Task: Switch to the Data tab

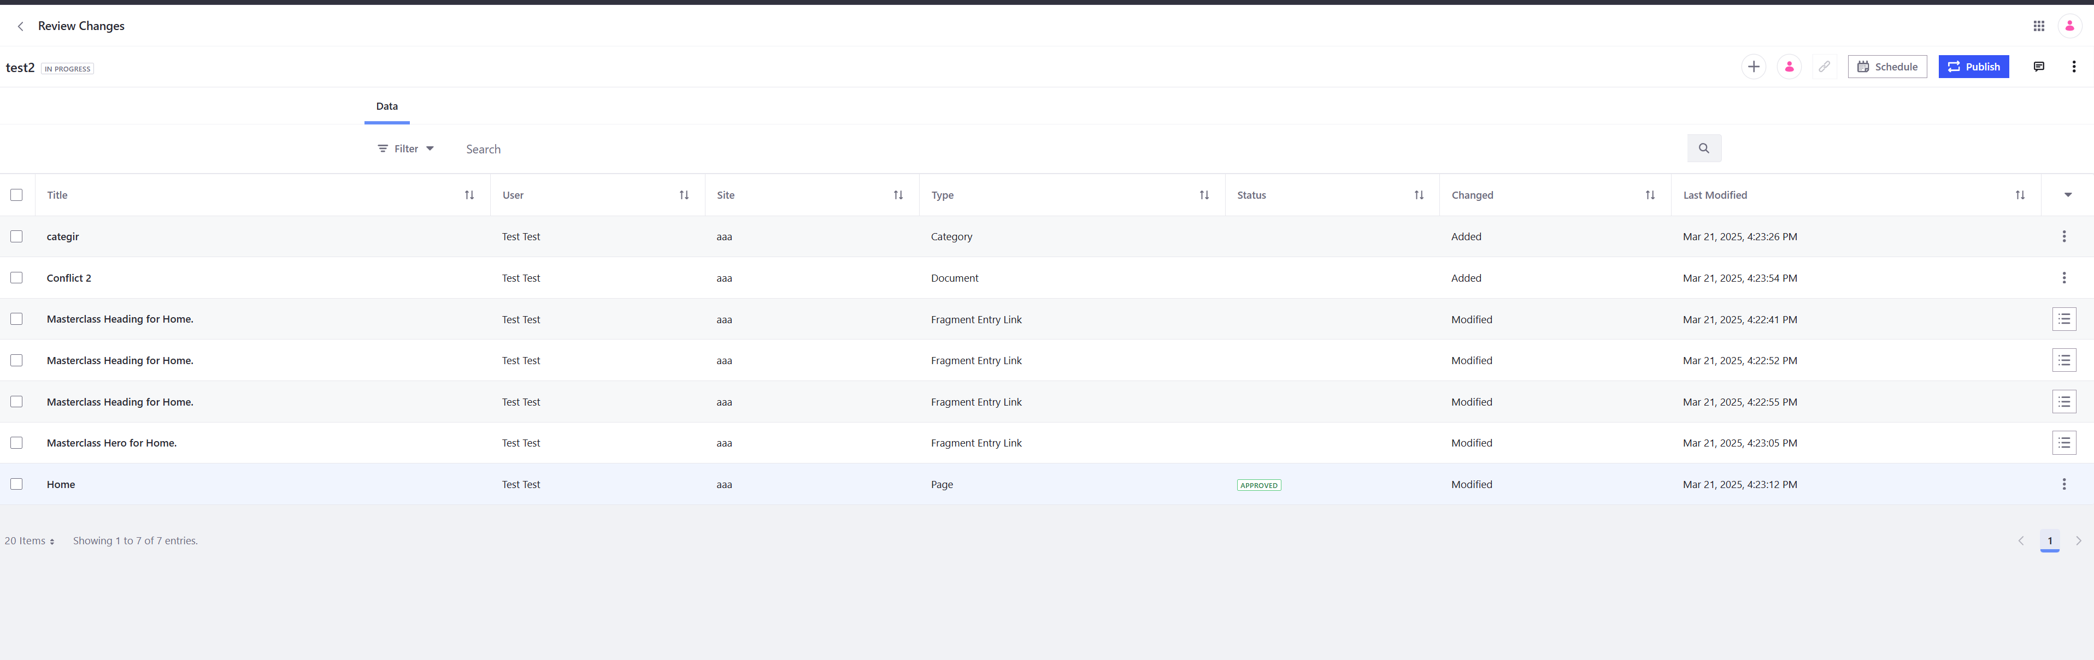Action: (x=387, y=106)
